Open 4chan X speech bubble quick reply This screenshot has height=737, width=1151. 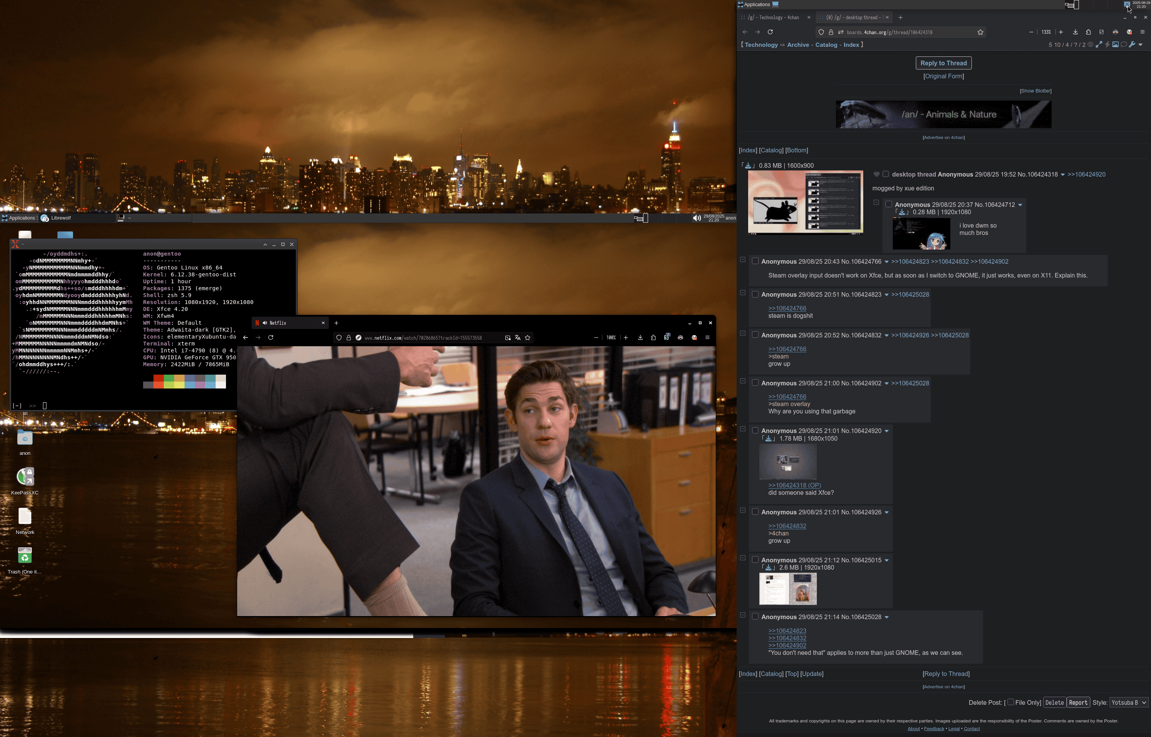1124,45
